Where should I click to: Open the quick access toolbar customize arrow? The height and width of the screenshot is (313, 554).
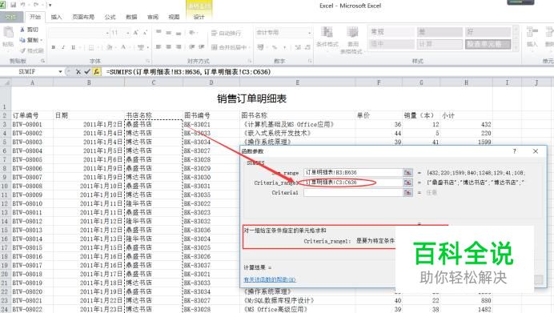tap(50, 6)
